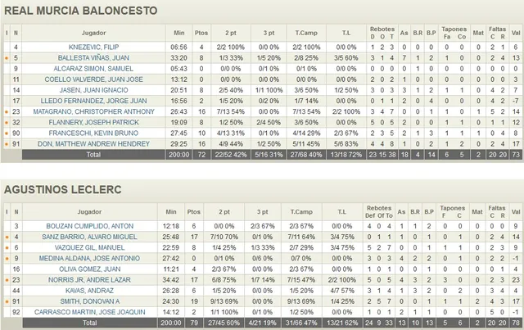
Task: Click starter dot next to Matagrano
Action: tap(7, 111)
